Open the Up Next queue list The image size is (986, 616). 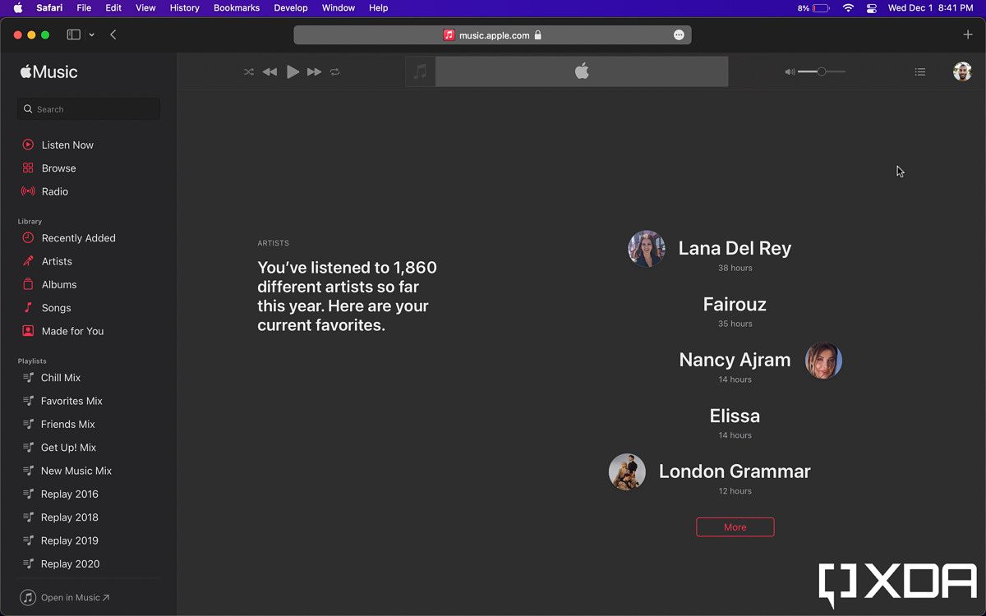(x=920, y=72)
